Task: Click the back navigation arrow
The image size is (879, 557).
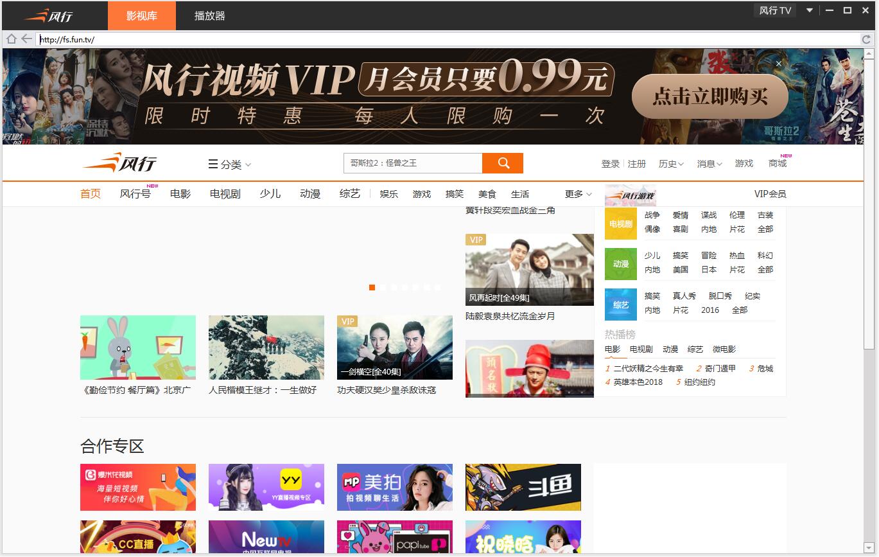Action: click(26, 39)
